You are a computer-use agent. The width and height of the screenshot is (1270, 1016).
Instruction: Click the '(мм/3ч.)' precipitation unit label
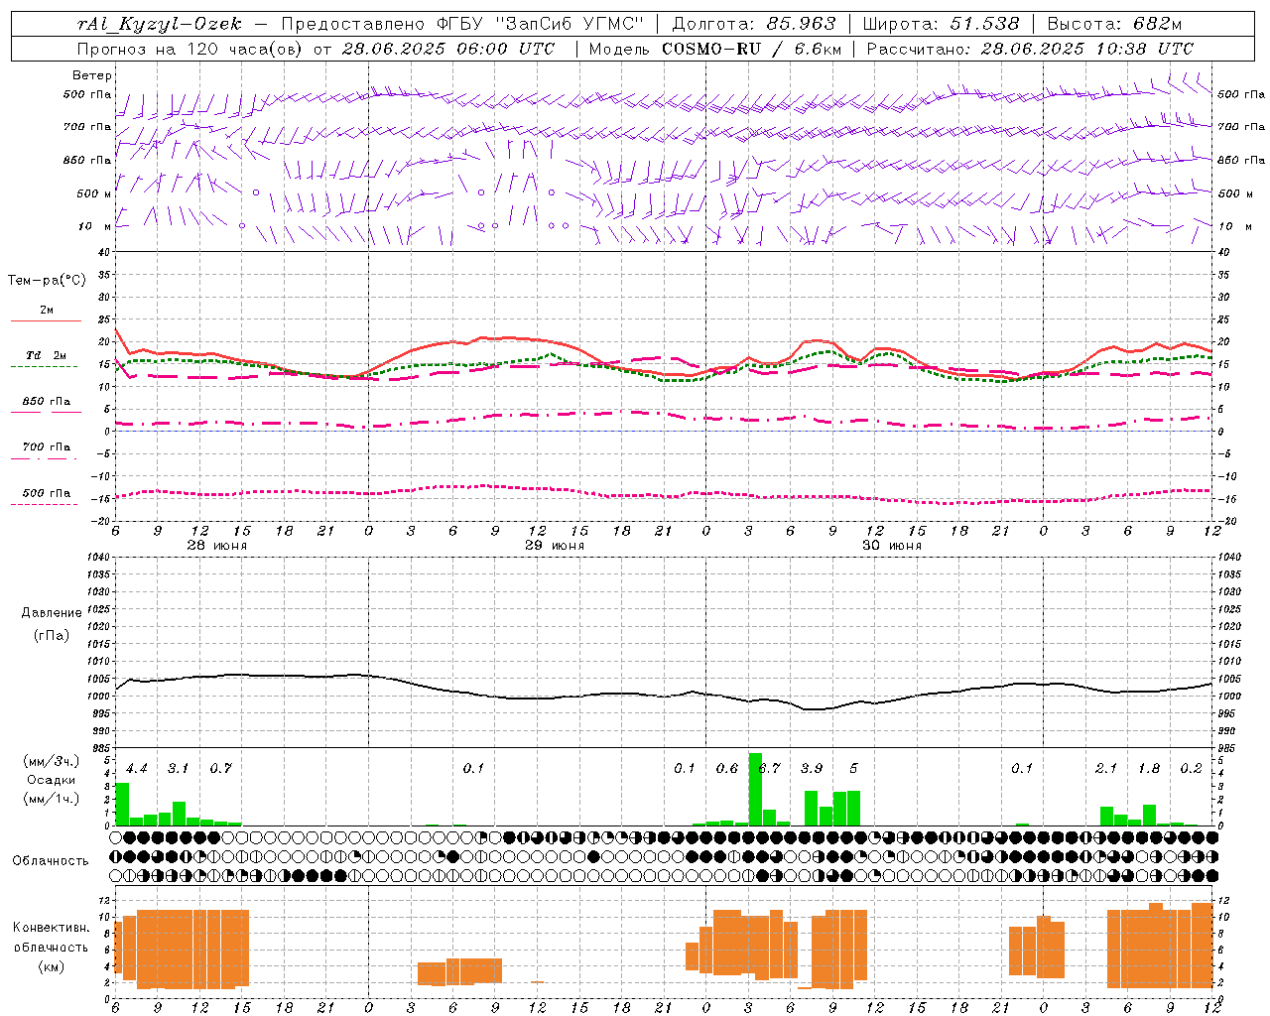[x=52, y=762]
